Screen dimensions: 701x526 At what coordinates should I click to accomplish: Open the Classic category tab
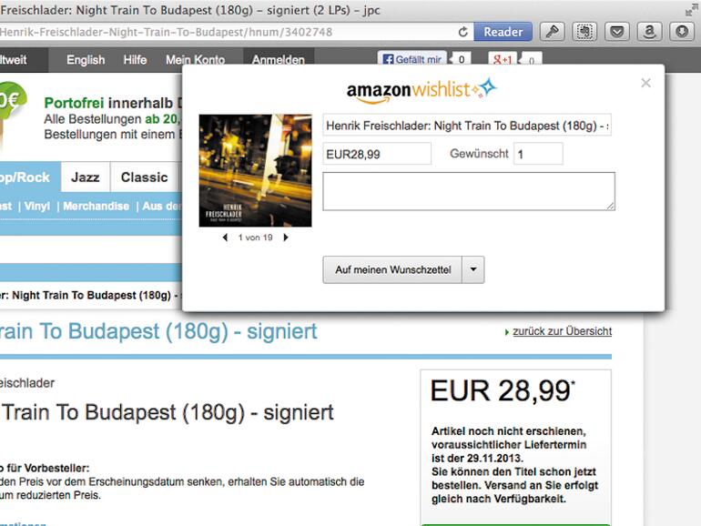[144, 177]
